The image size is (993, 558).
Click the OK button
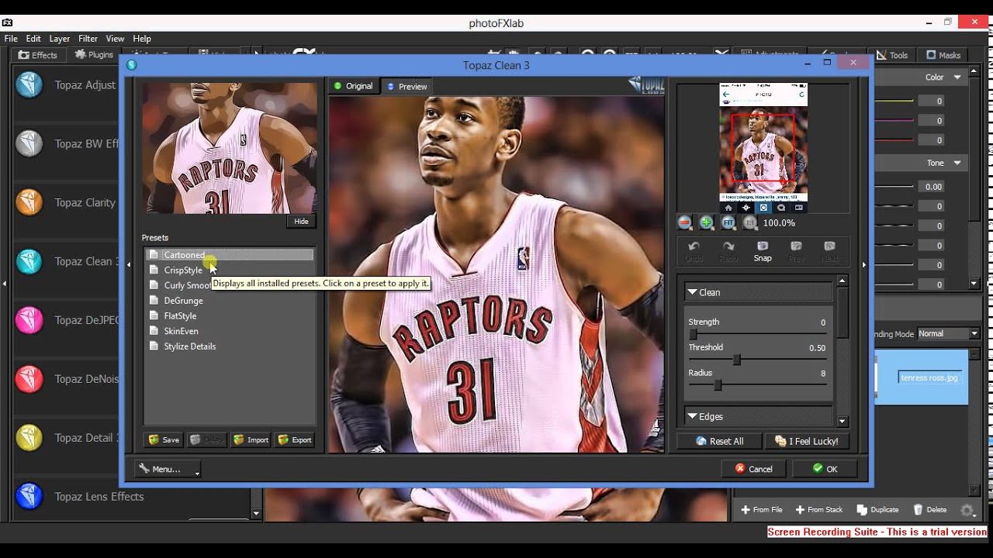tap(825, 469)
